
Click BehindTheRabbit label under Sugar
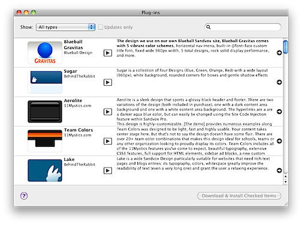click(79, 76)
